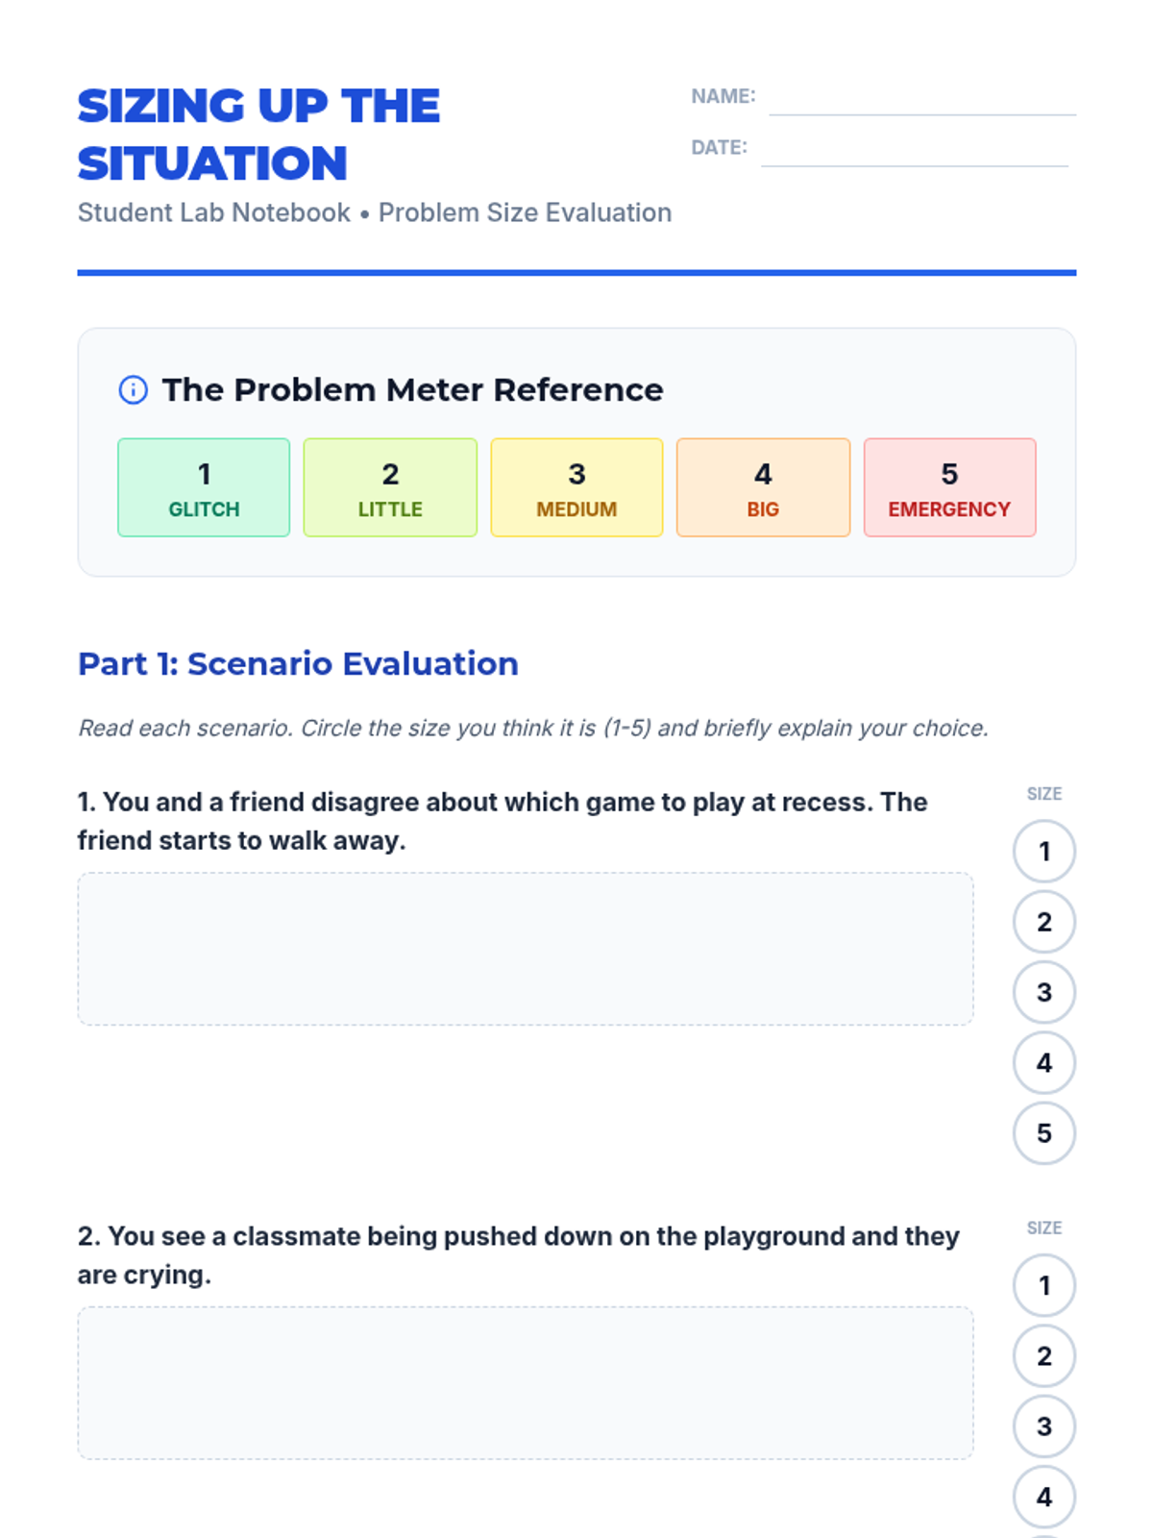Circle size 4 for scenario 1
The width and height of the screenshot is (1153, 1538).
[x=1044, y=1062]
